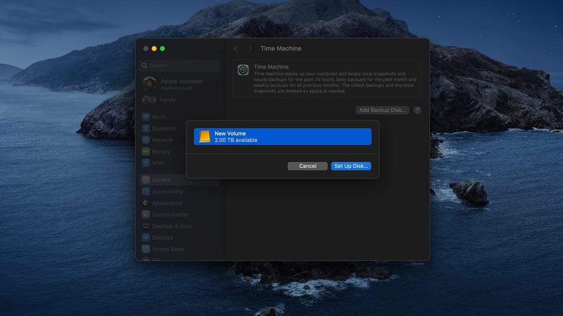The image size is (563, 316).
Task: Select Wi-Fi in the sidebar
Action: [x=158, y=117]
